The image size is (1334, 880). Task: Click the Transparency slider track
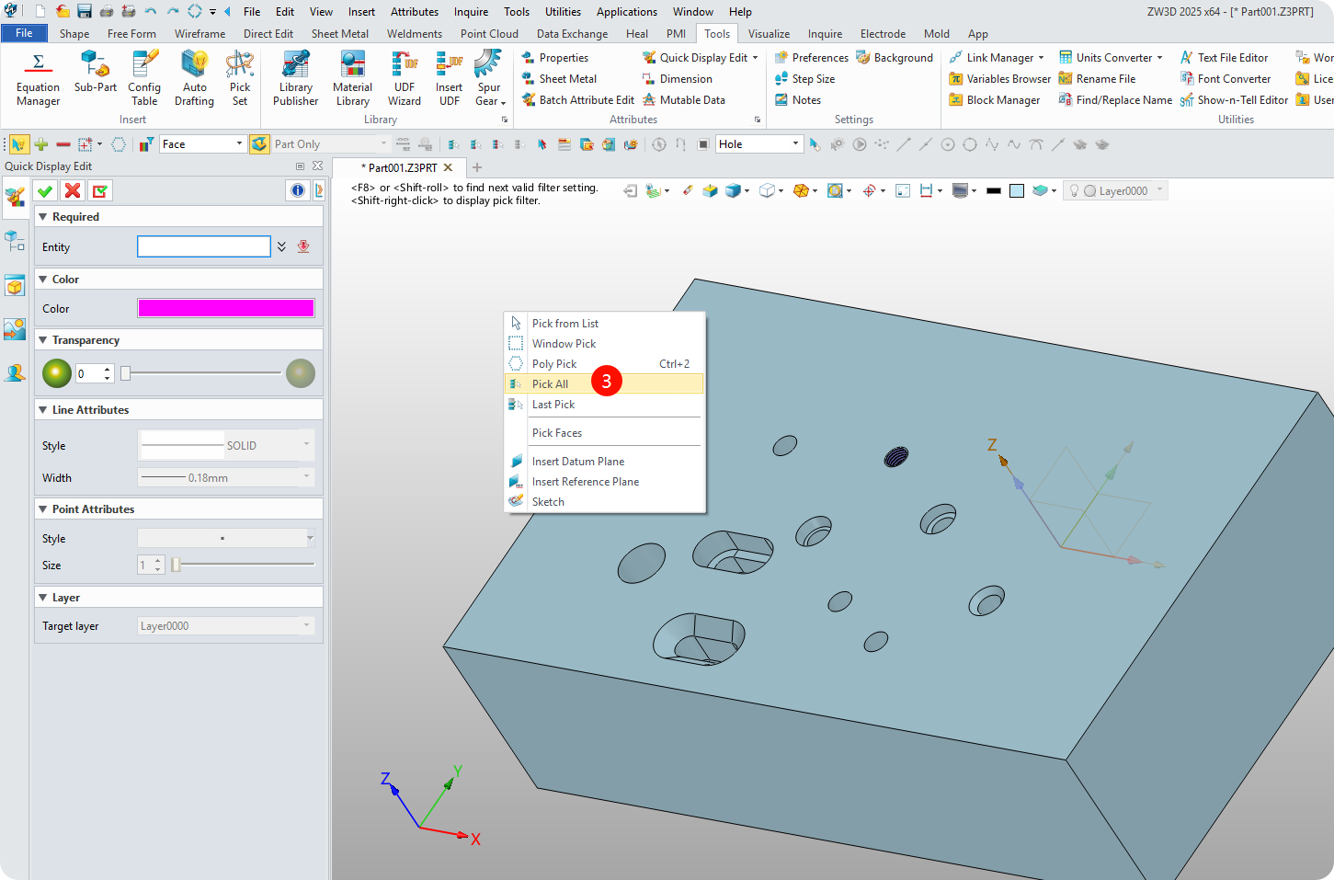(x=202, y=372)
